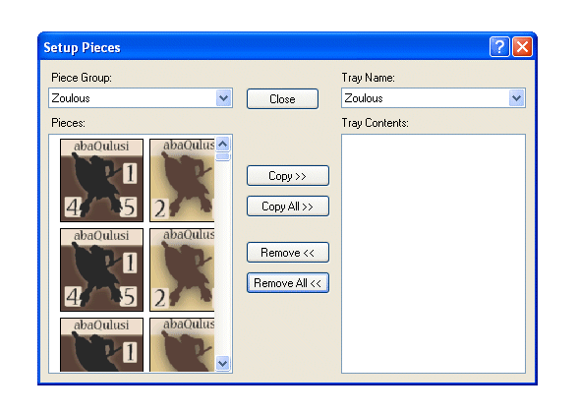Viewport: 579px width, 414px height.
Task: Click the Copy >> button
Action: (x=288, y=176)
